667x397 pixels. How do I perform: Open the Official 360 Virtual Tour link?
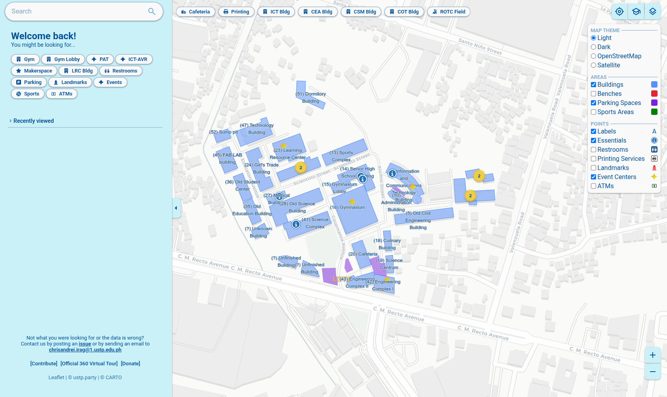coord(89,363)
